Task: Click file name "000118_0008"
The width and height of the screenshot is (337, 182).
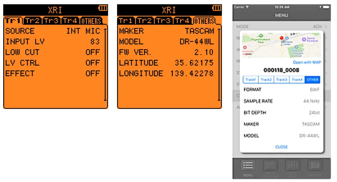Action: [x=281, y=70]
